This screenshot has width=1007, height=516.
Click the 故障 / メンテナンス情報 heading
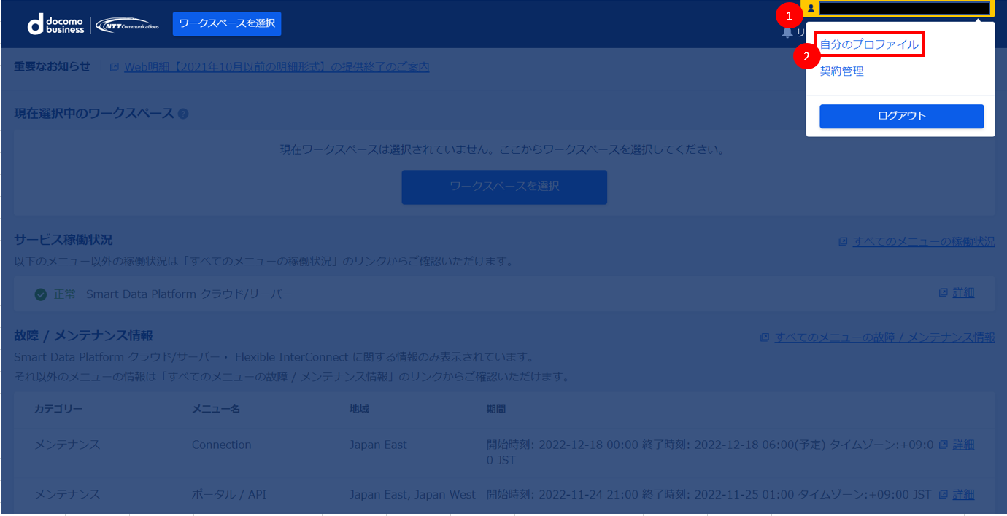(x=83, y=336)
